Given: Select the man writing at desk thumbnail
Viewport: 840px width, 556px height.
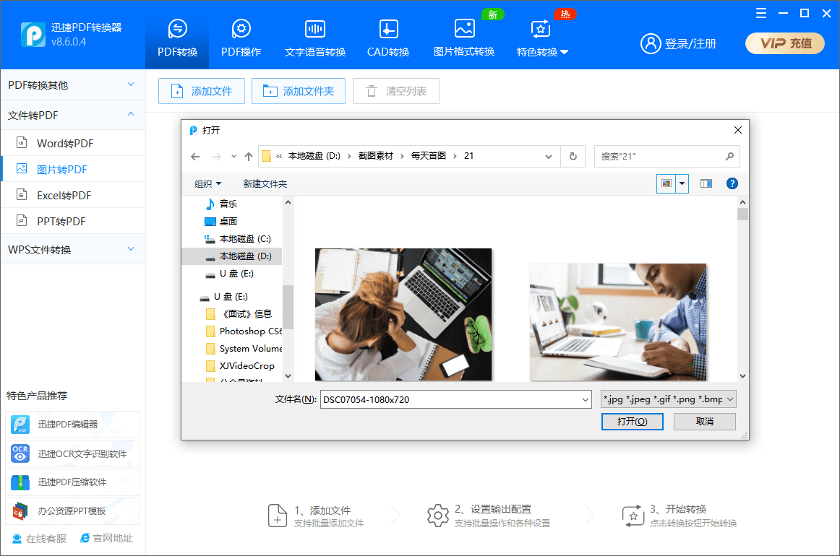Looking at the screenshot, I should pos(618,322).
